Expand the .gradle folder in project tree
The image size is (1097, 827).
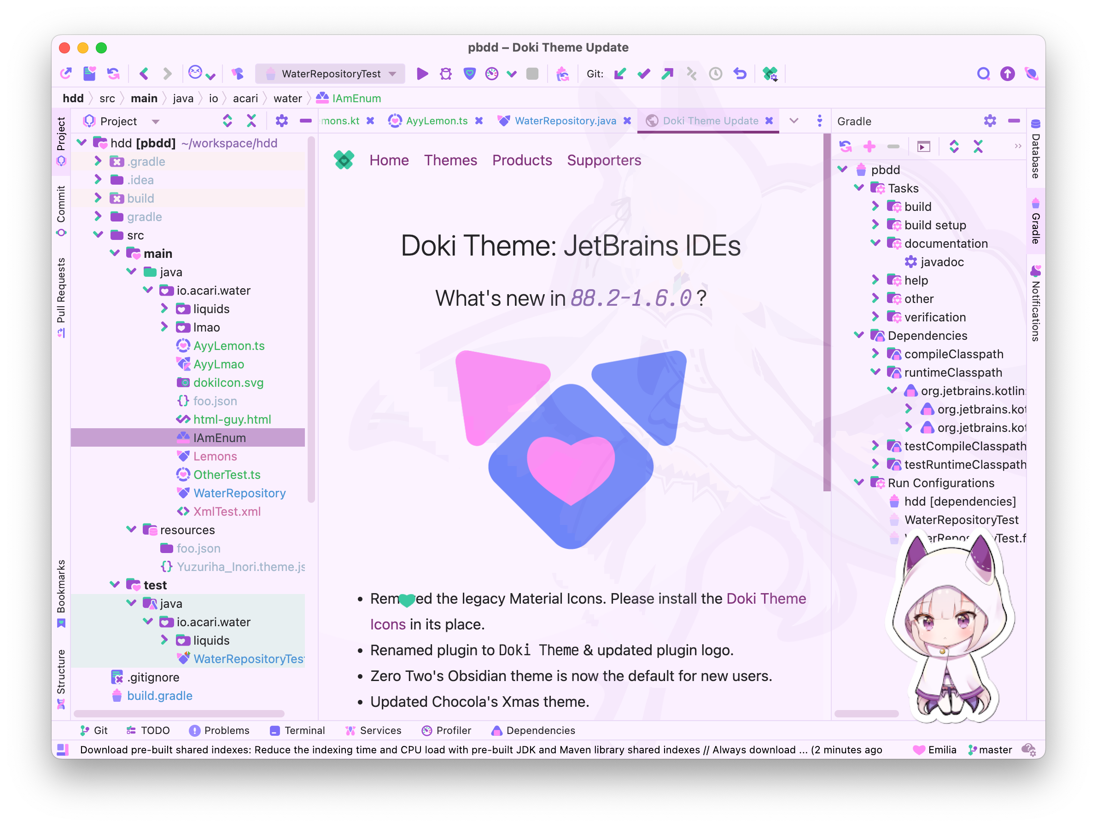tap(98, 161)
